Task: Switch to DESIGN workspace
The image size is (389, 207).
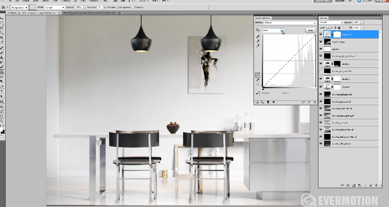Action: 340,1
